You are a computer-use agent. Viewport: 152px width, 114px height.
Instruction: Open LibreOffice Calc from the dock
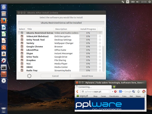coord(4,34)
